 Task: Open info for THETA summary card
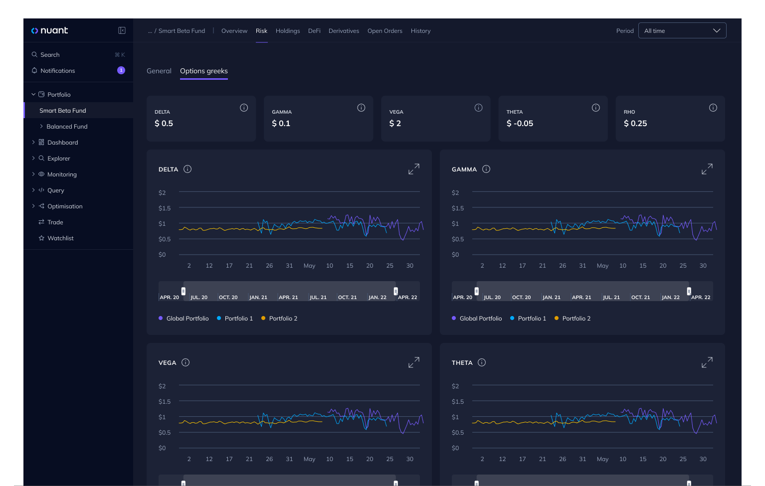[x=595, y=108]
